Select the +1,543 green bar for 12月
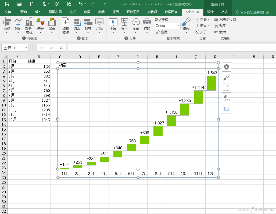The height and width of the screenshot is (214, 276). (212, 83)
